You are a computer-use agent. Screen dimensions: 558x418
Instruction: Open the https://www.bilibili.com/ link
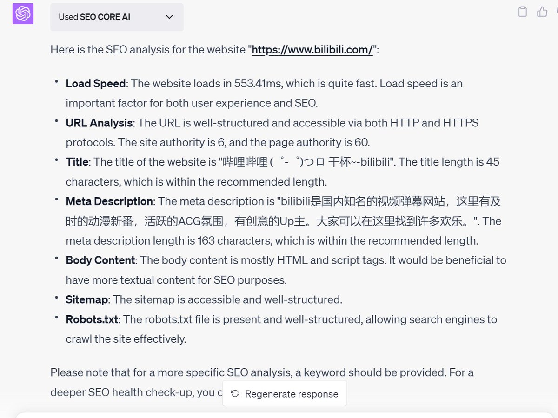click(312, 49)
